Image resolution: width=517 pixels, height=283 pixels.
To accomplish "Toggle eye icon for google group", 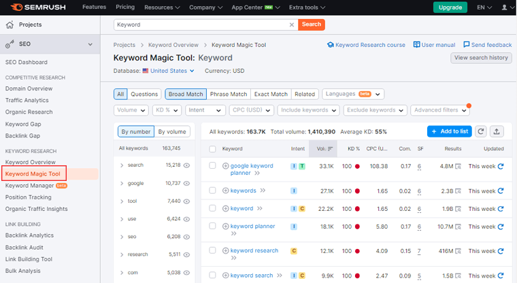I will click(x=186, y=184).
